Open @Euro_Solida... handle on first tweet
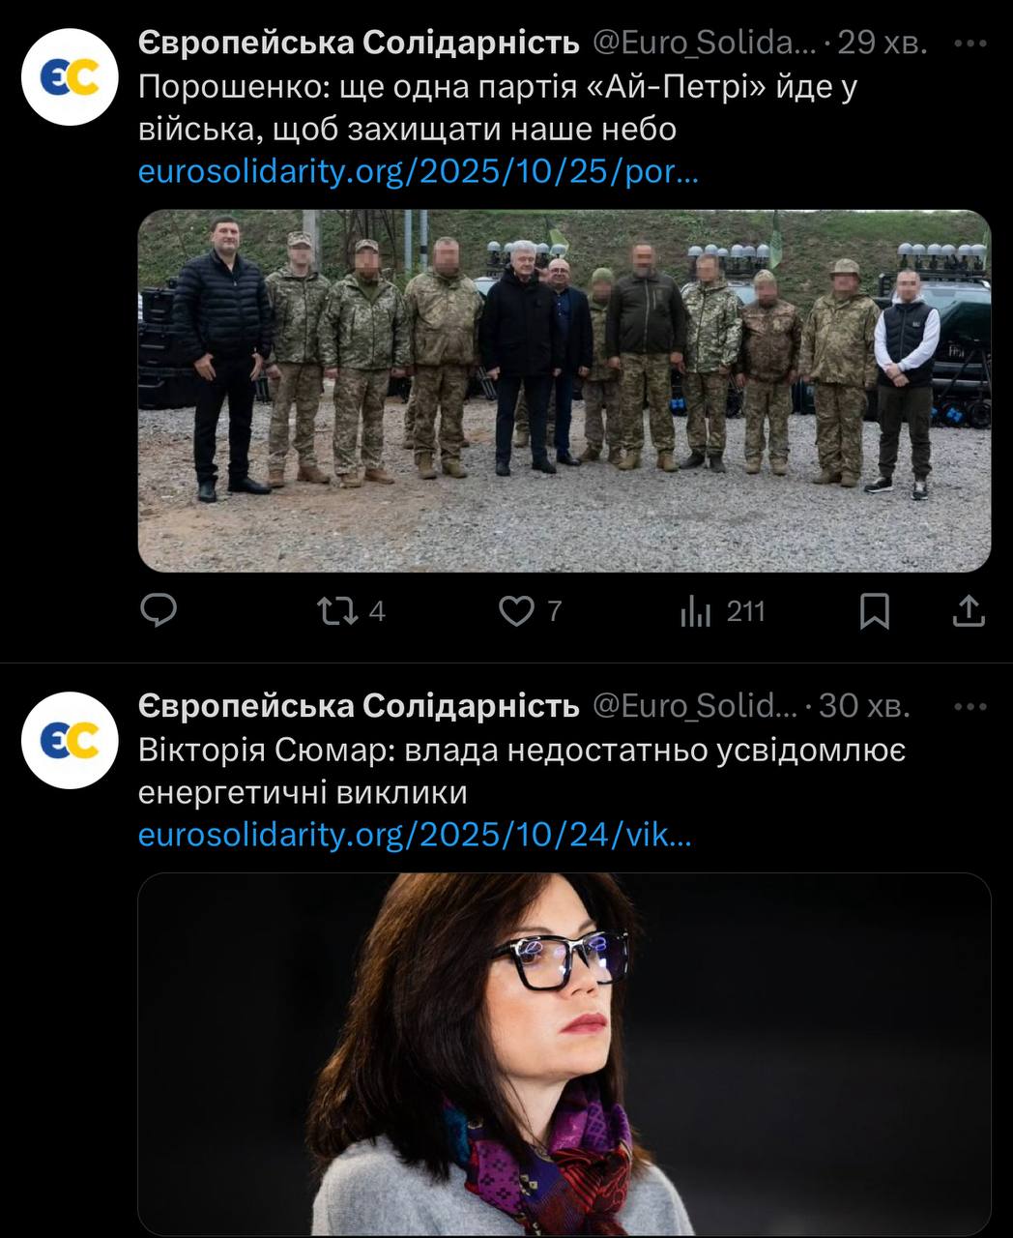The height and width of the screenshot is (1238, 1013). point(705,44)
